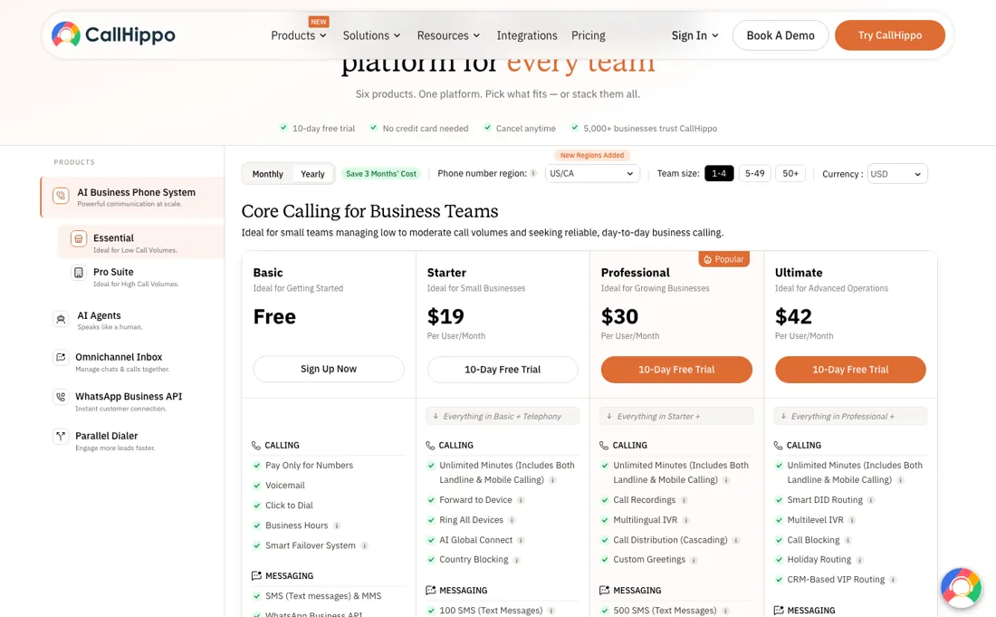Click the WhatsApp Business API icon
The width and height of the screenshot is (996, 617).
[x=61, y=397]
